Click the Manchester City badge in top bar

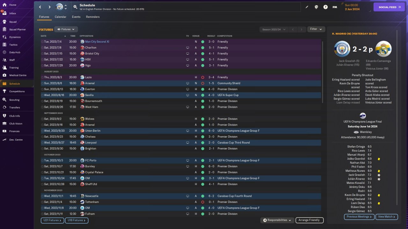[60, 7]
